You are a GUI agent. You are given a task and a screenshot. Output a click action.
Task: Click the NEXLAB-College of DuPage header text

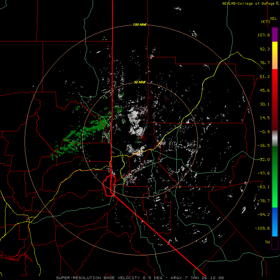click(251, 3)
